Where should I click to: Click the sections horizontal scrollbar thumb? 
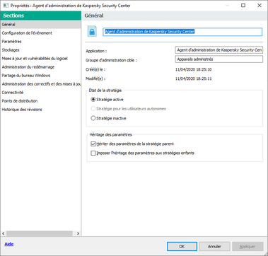tap(40, 233)
